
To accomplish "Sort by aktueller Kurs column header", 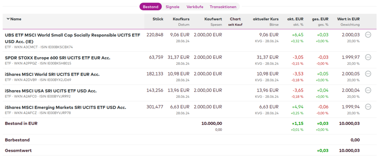I will coord(266,19).
